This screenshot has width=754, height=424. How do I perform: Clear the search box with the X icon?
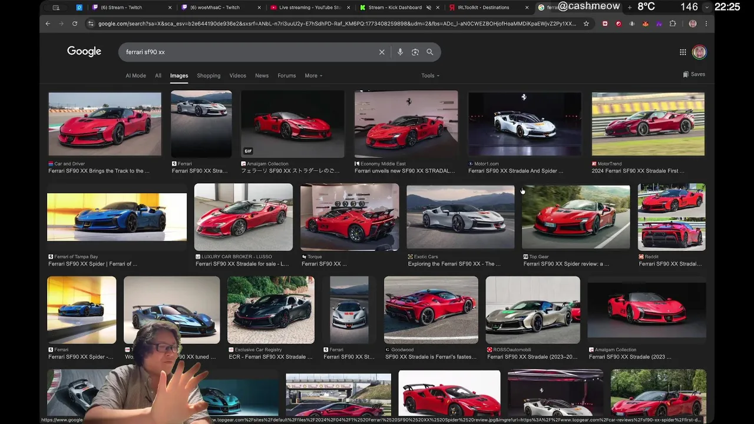(382, 52)
